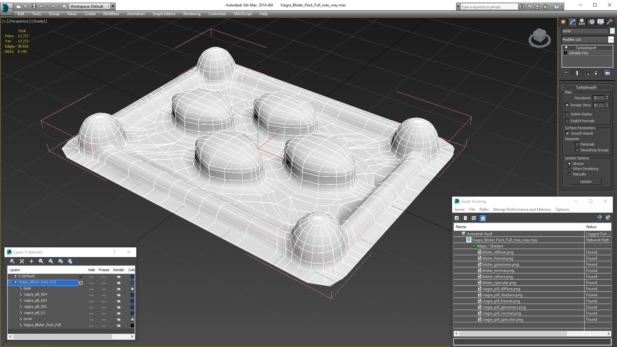Screen dimensions: 617x347
Task: Select Manually update option
Action: click(569, 174)
